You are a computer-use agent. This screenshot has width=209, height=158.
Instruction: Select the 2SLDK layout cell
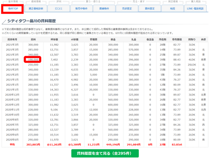(x=192, y=65)
